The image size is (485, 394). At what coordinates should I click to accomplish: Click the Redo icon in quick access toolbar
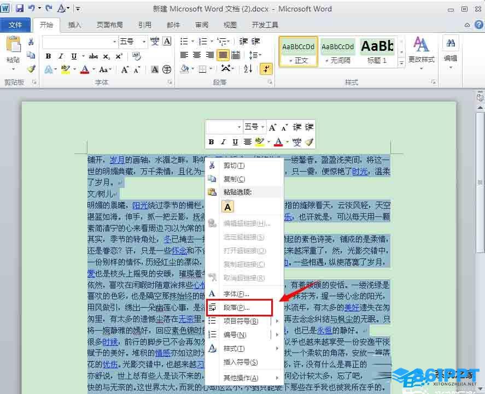[x=49, y=8]
